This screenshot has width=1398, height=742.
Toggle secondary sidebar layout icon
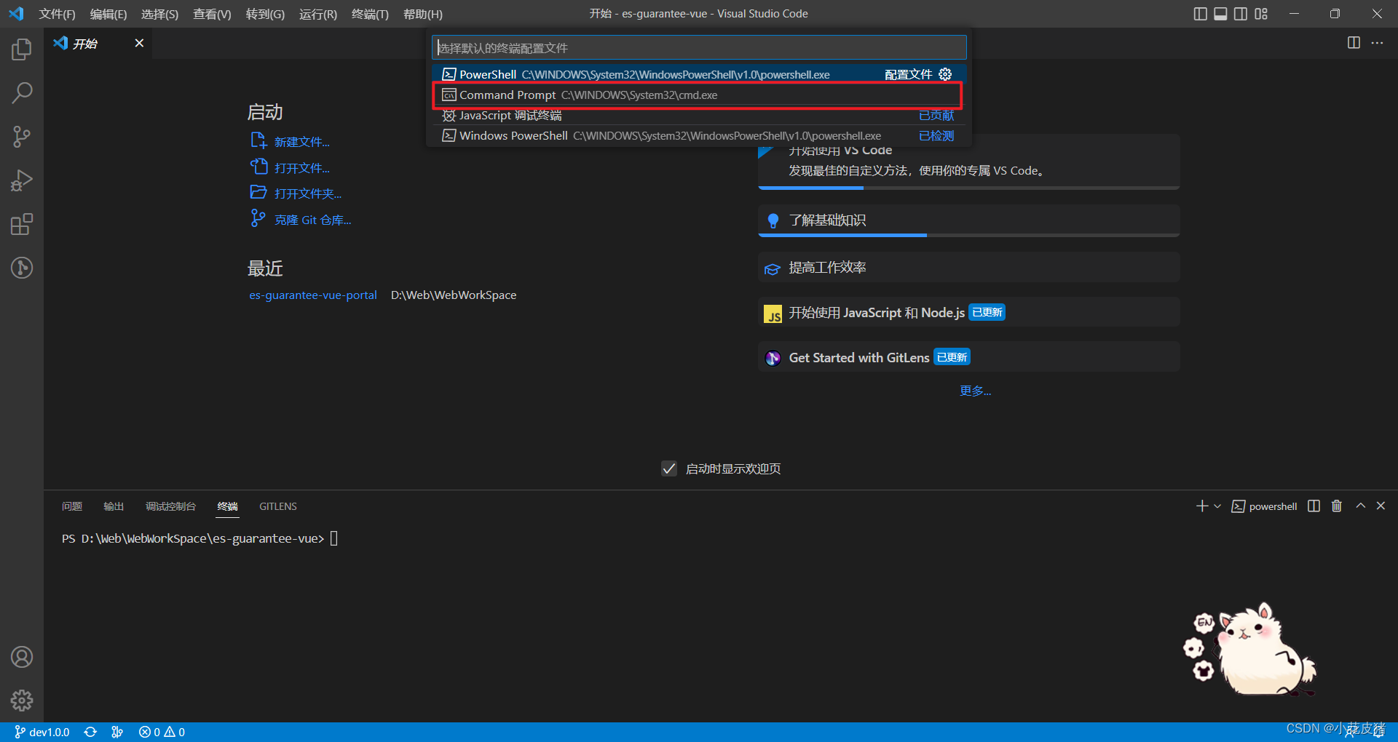[1241, 14]
